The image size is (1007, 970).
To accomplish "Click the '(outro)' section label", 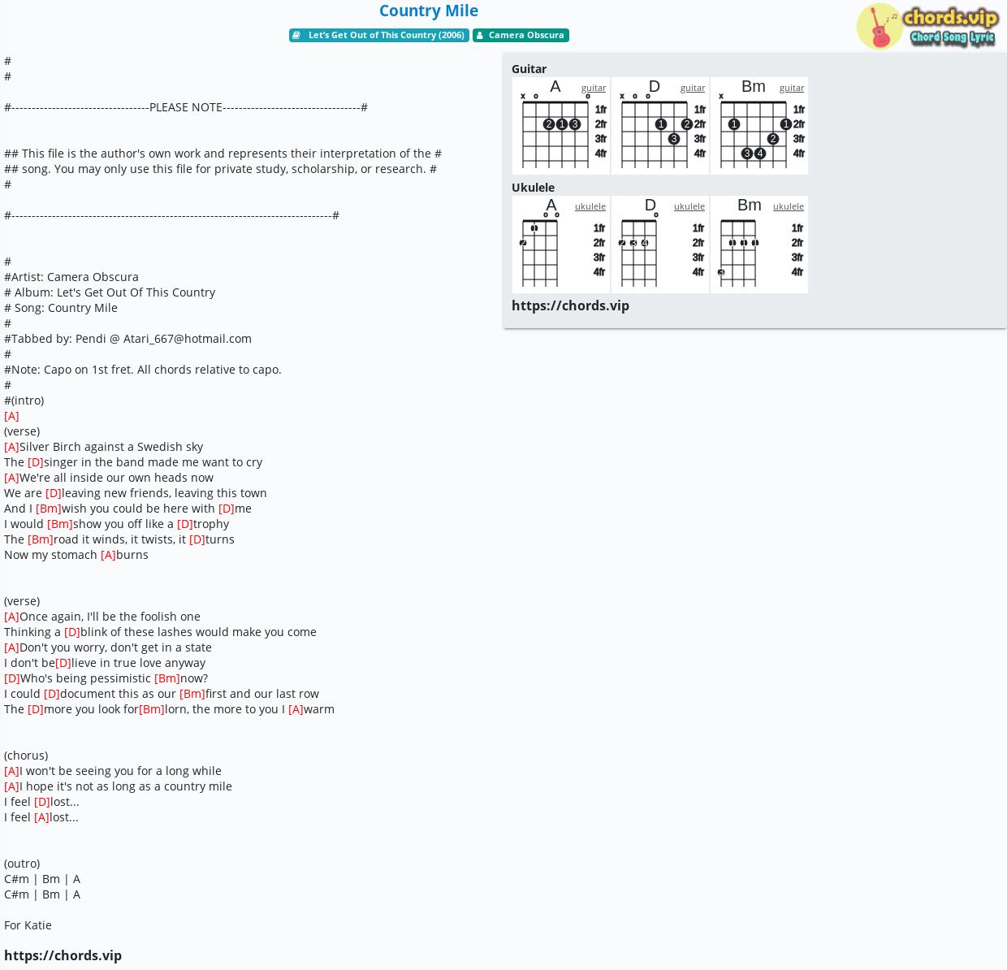I will coord(22,864).
